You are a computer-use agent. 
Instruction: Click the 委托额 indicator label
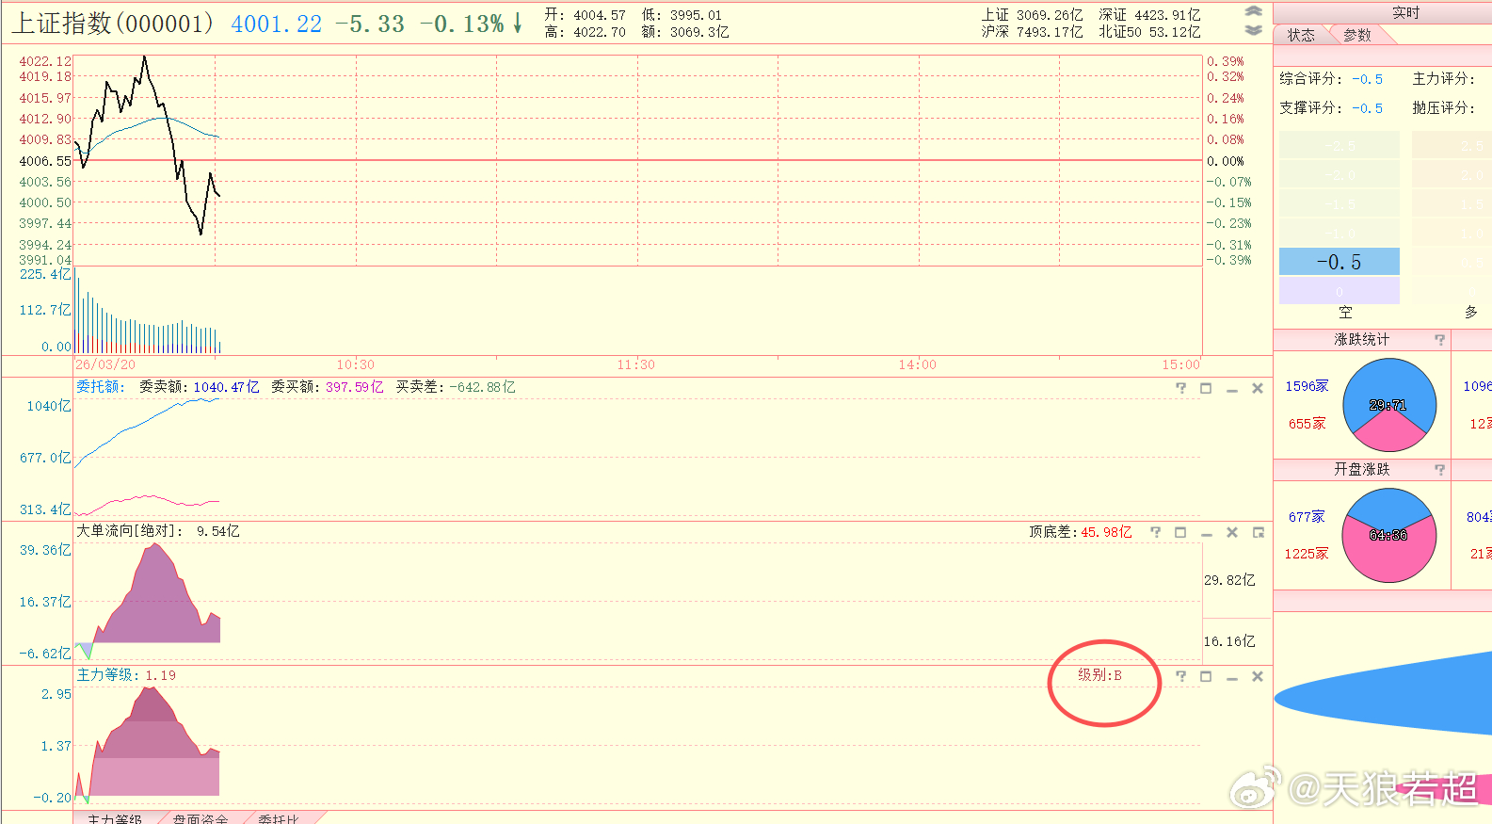coord(100,387)
